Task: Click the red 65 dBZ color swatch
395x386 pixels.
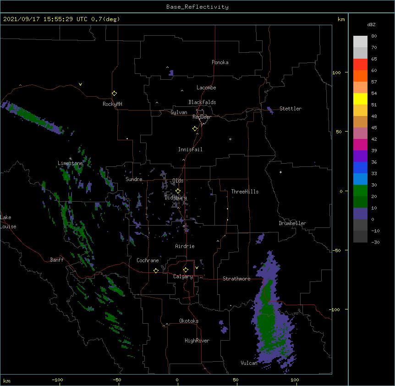Action: pos(360,64)
